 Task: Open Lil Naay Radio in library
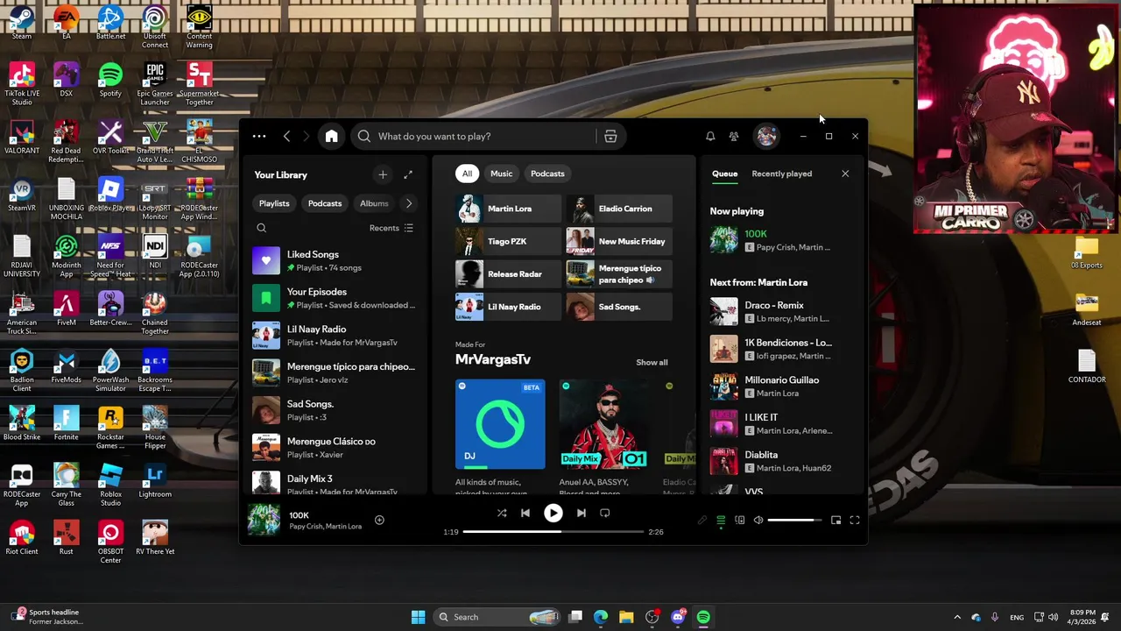[x=335, y=336]
